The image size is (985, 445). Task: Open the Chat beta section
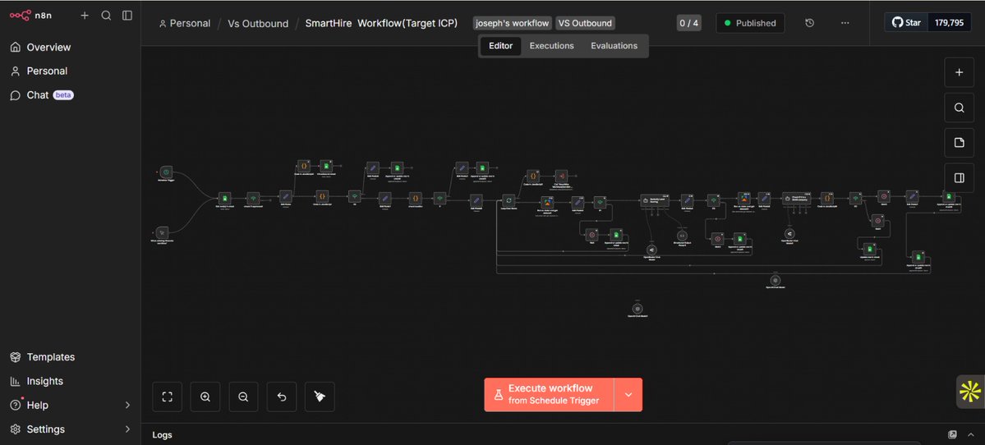70,94
